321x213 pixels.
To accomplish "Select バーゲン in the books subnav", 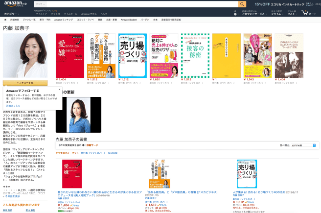I will [x=145, y=20].
